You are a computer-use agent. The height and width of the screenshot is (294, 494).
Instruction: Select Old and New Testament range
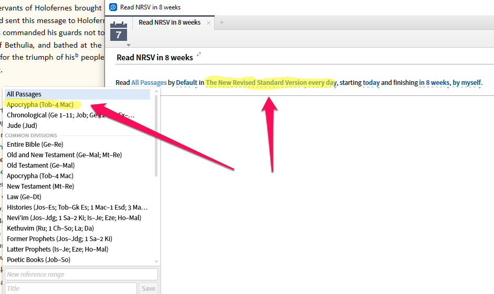77,155
